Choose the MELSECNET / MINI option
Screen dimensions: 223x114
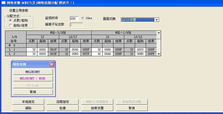(x=33, y=79)
